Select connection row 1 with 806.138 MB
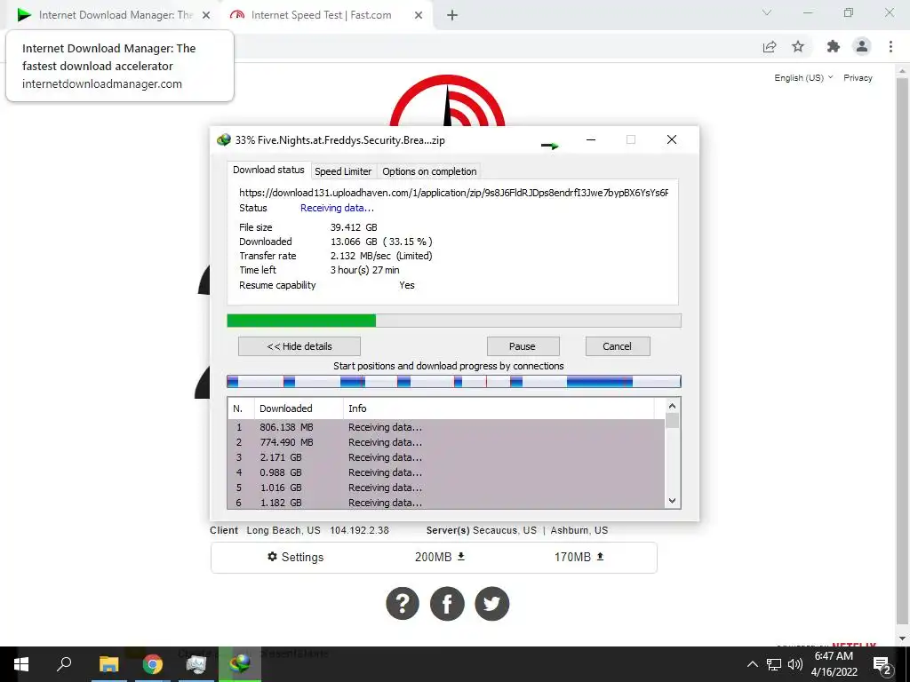Screen dimensions: 910x682 pyautogui.click(x=446, y=427)
